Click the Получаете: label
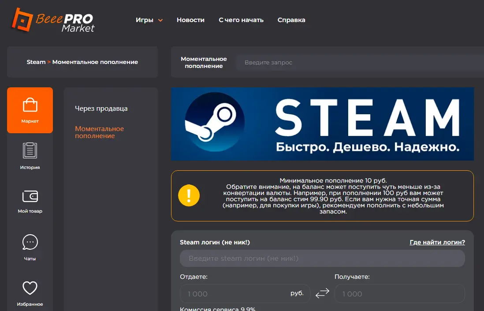This screenshot has height=311, width=484. coord(352,277)
